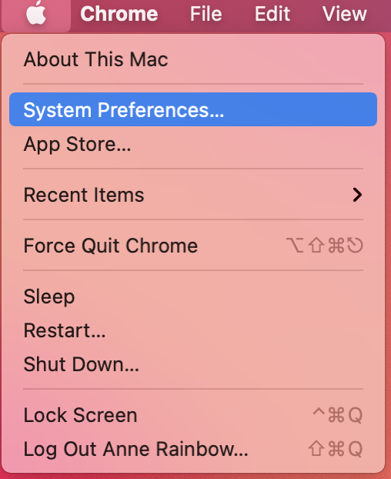Choose the Recent Items entry label

[x=84, y=195]
